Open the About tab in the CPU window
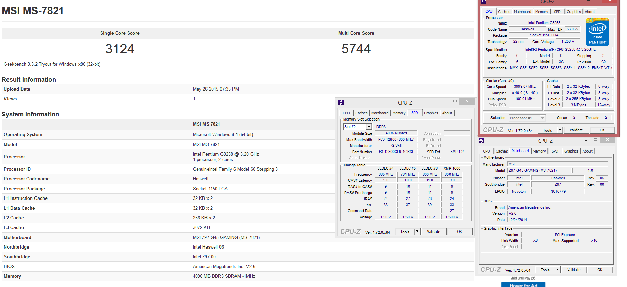Screen dimensions: 627x287 pyautogui.click(x=590, y=12)
